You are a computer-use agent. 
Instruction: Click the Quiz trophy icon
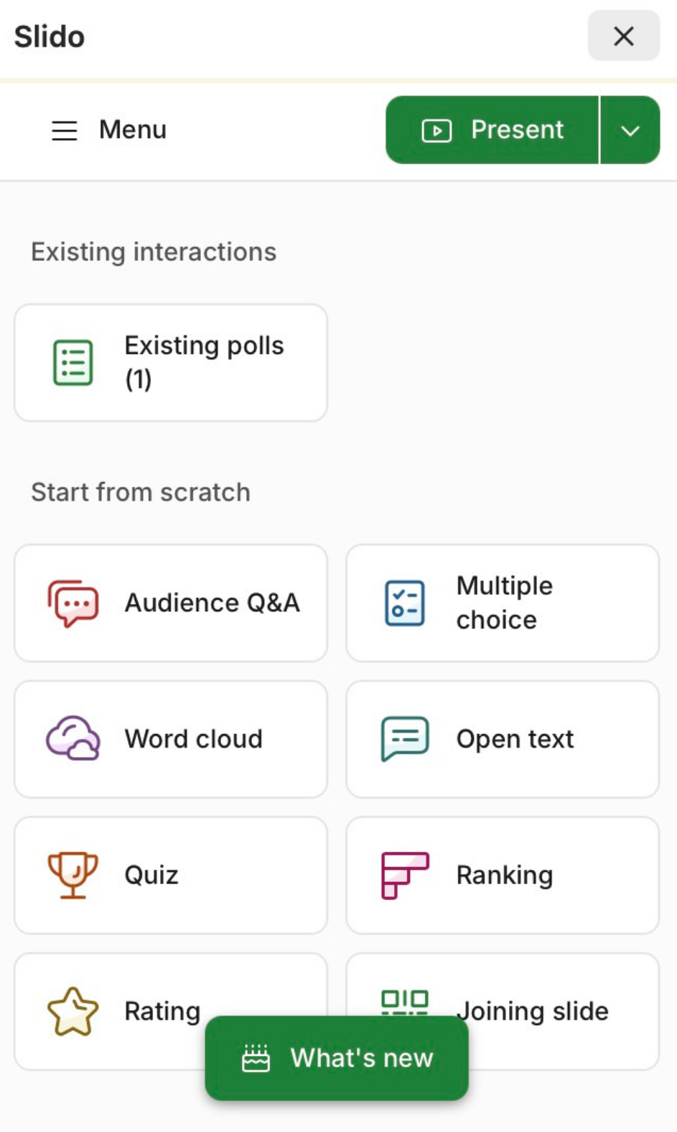[x=73, y=875]
